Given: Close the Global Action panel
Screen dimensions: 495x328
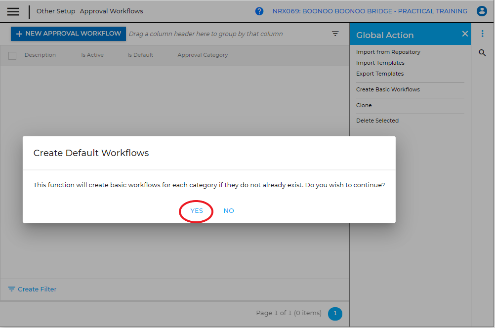Looking at the screenshot, I should [x=465, y=34].
